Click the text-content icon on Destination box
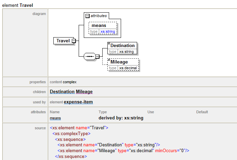237x160 pixels. click(x=109, y=44)
